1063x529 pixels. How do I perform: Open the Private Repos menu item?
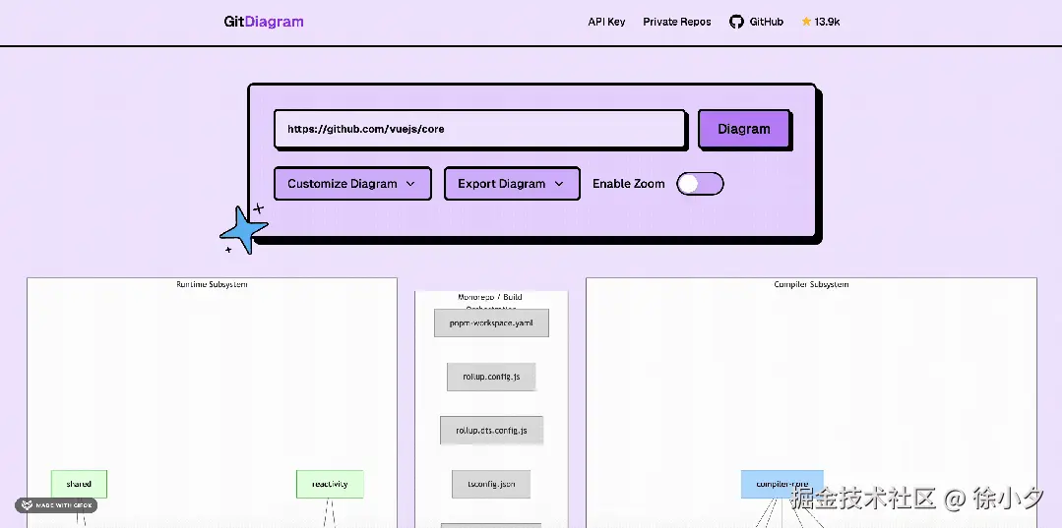[x=677, y=22]
